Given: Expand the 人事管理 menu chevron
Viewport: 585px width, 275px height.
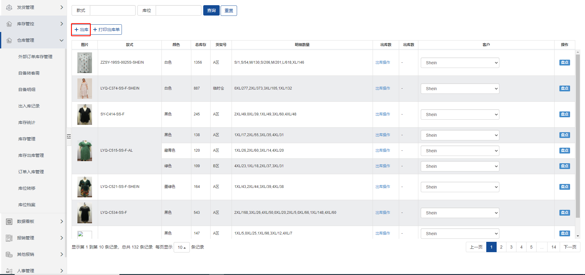Looking at the screenshot, I should (x=62, y=270).
